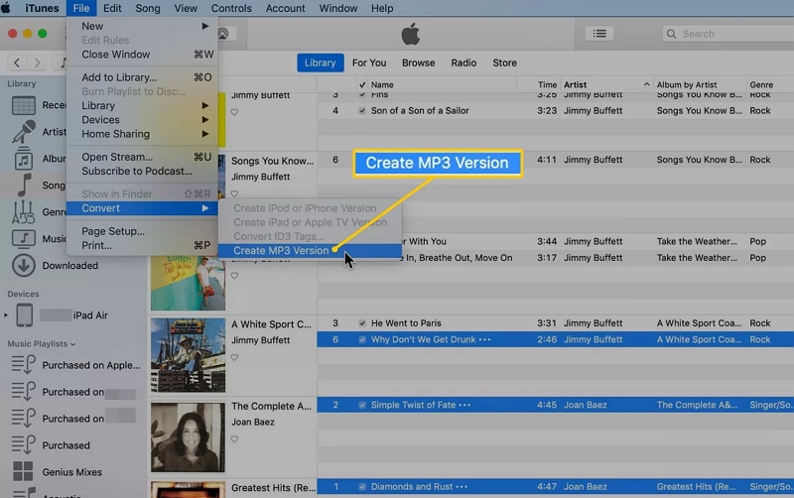The image size is (794, 498).
Task: Sort by the Time column header
Action: [x=548, y=84]
